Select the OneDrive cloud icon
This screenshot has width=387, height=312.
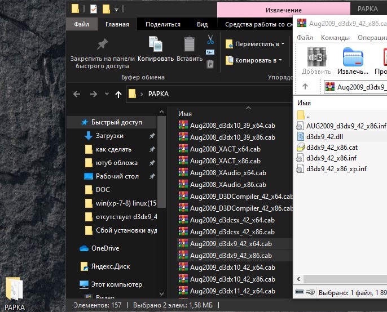(84, 248)
